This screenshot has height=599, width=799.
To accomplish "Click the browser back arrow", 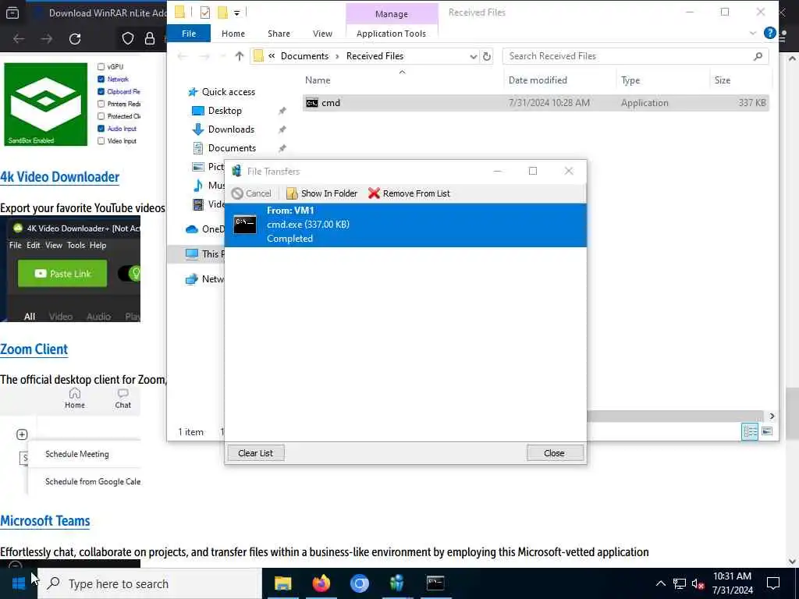I will (19, 39).
